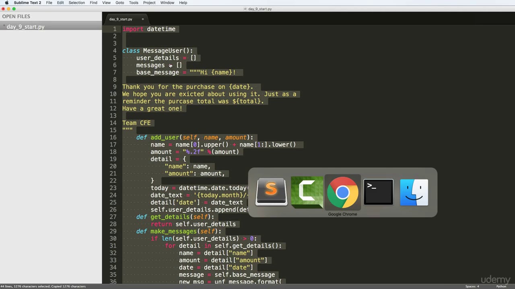The width and height of the screenshot is (515, 289).
Task: Click line number 16 in the gutter
Action: pos(113,137)
